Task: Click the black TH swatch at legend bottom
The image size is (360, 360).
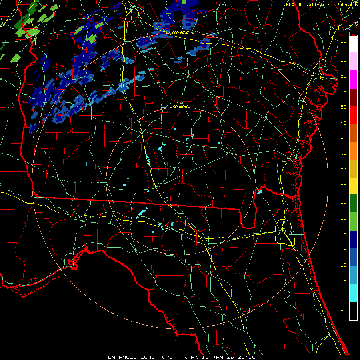Action: pos(353,311)
